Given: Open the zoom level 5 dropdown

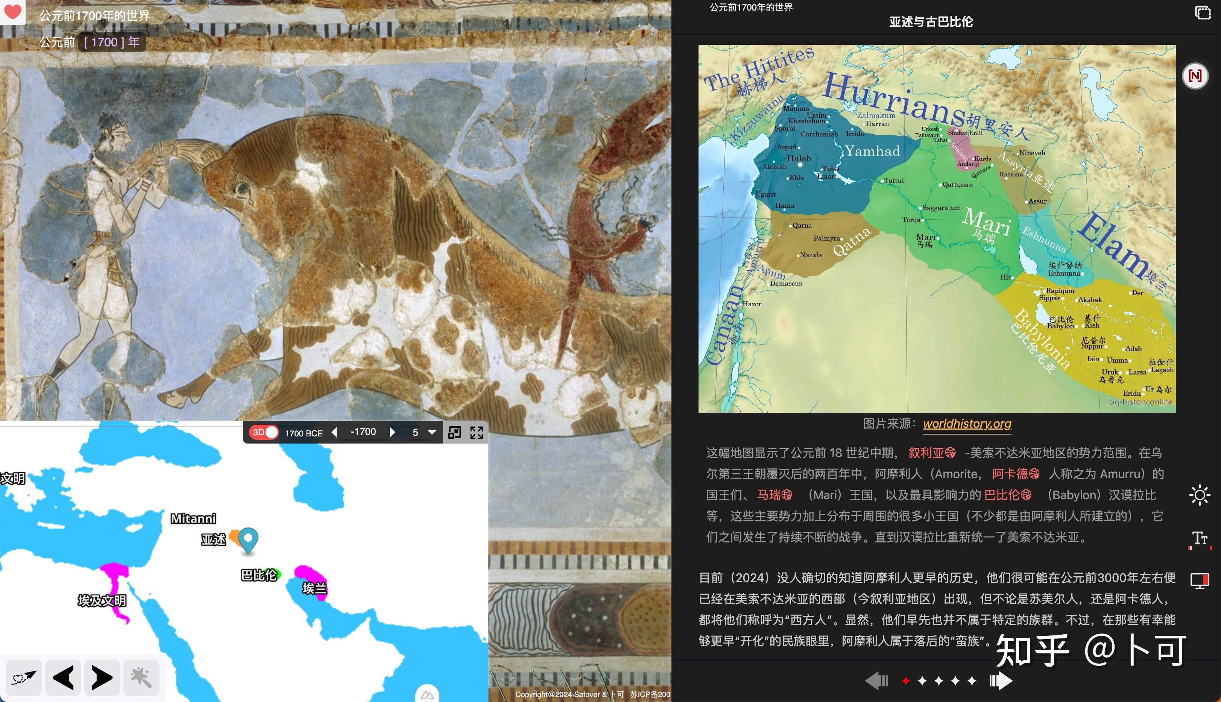Looking at the screenshot, I should (x=432, y=433).
